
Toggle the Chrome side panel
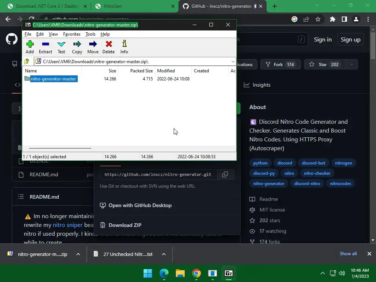tap(344, 19)
